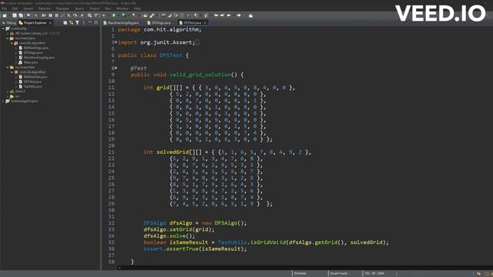Select DFSAlgo.java in the project tree

point(33,53)
